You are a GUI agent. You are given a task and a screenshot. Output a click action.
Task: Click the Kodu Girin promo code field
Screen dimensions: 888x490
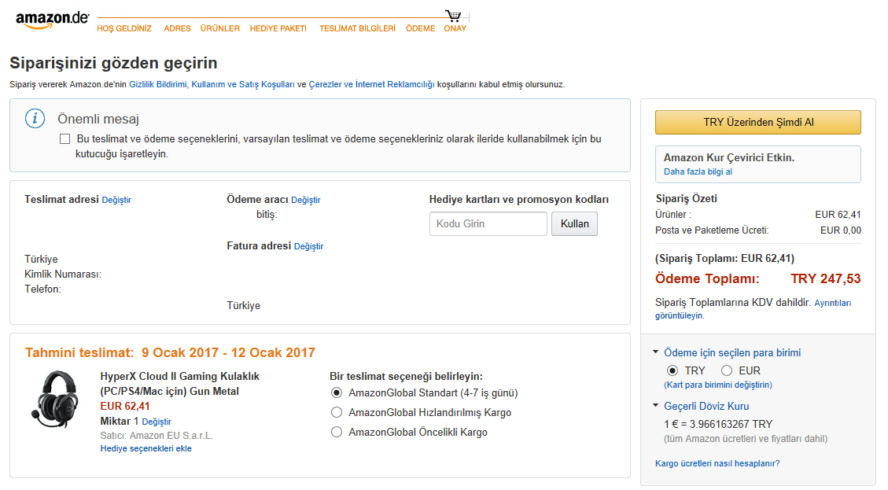pos(488,223)
